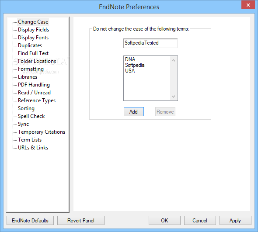Select Softpedia in the terms list
This screenshot has width=258, height=232.
pyautogui.click(x=135, y=65)
